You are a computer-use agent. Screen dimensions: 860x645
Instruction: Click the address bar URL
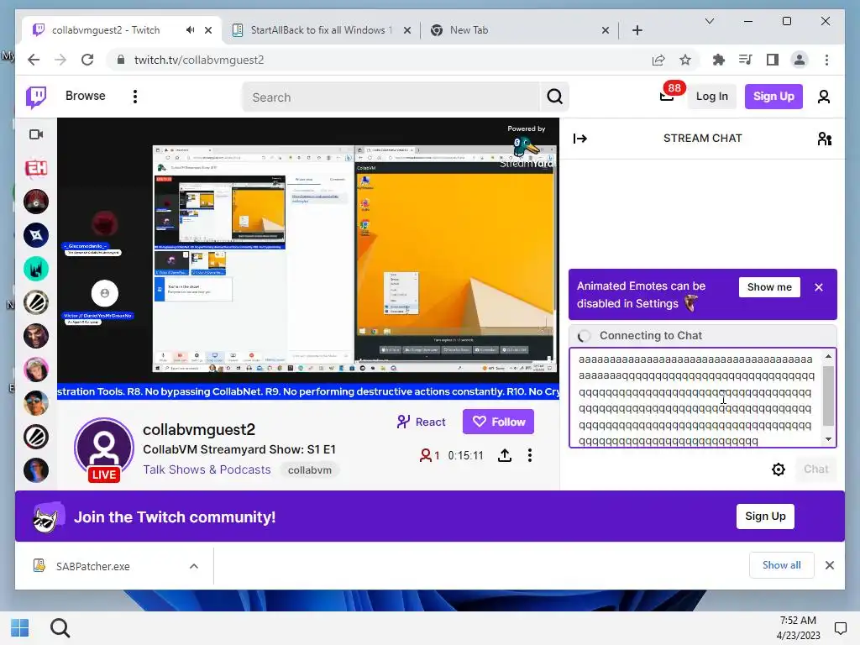coord(198,60)
